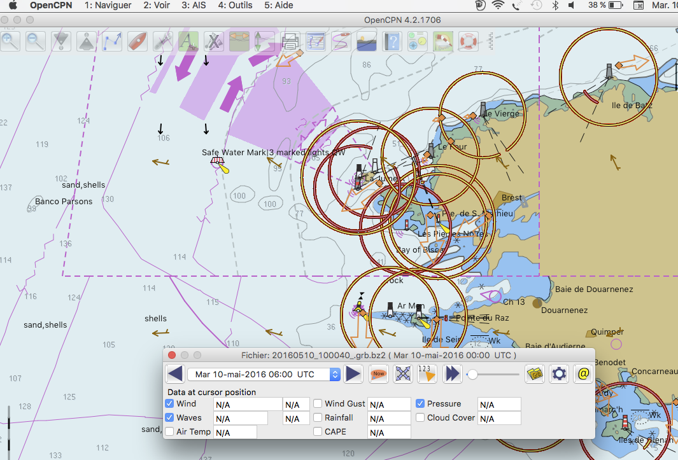Open GRIB file folder icon
Screen dimensions: 678x460
pyautogui.click(x=535, y=374)
